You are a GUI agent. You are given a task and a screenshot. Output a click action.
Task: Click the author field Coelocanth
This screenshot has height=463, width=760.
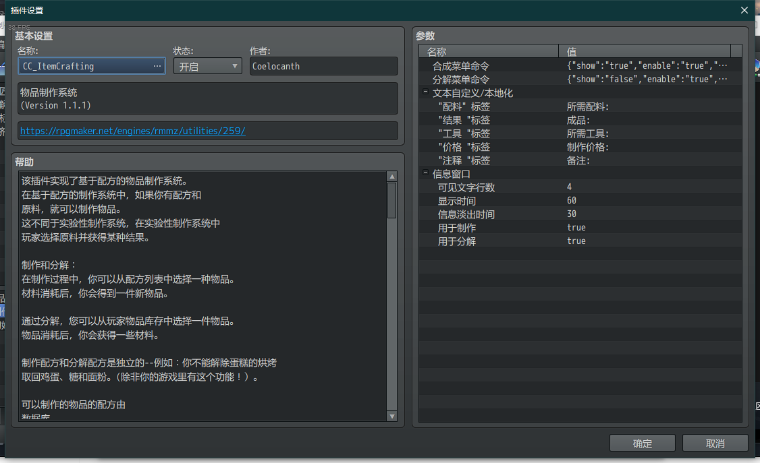point(324,66)
